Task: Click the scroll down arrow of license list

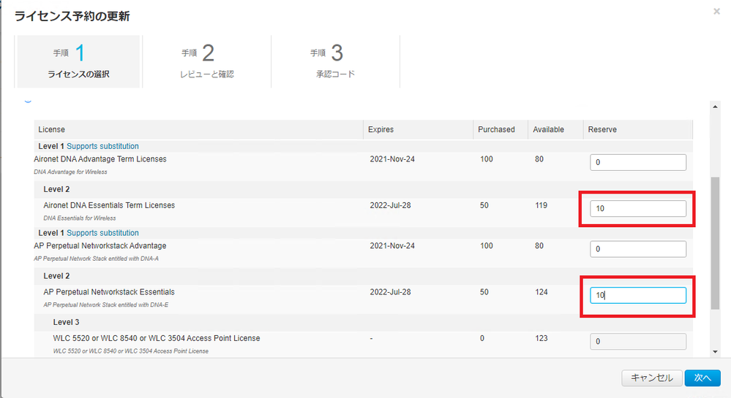Action: [715, 352]
